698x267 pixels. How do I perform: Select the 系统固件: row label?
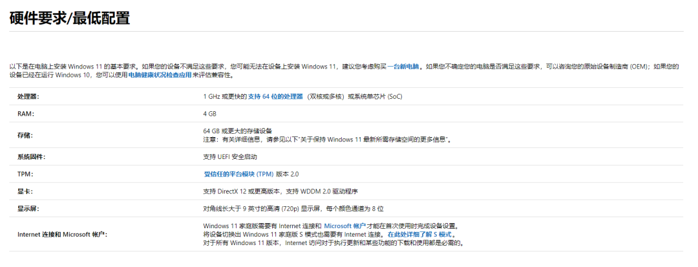31,157
